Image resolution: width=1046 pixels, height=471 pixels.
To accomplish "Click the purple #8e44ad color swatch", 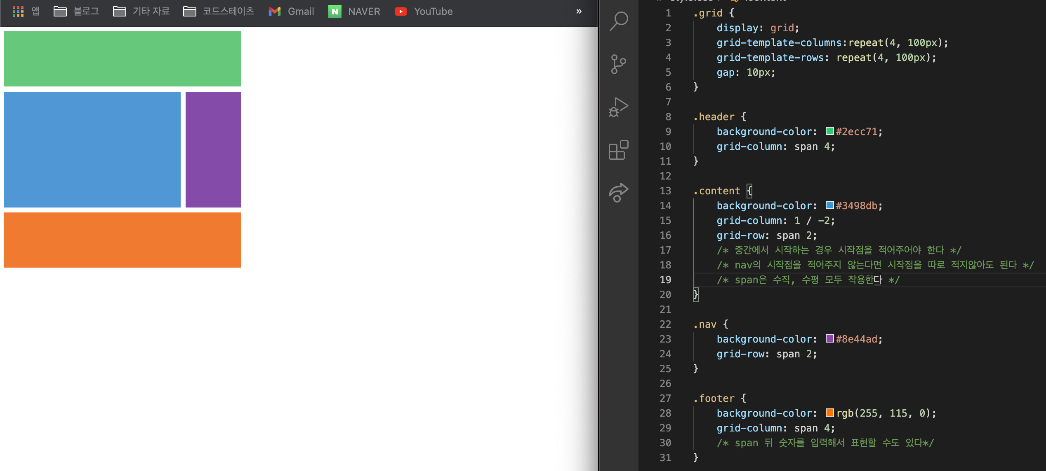I will click(829, 339).
